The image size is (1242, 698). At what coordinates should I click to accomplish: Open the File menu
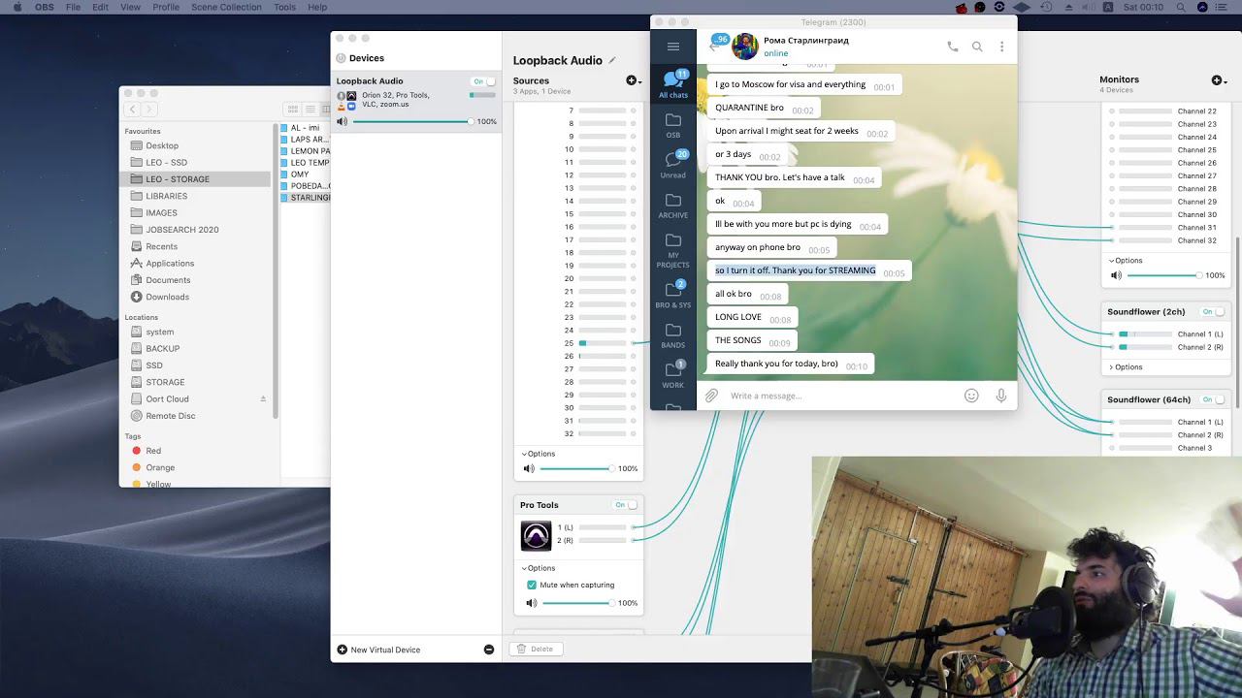pos(73,7)
